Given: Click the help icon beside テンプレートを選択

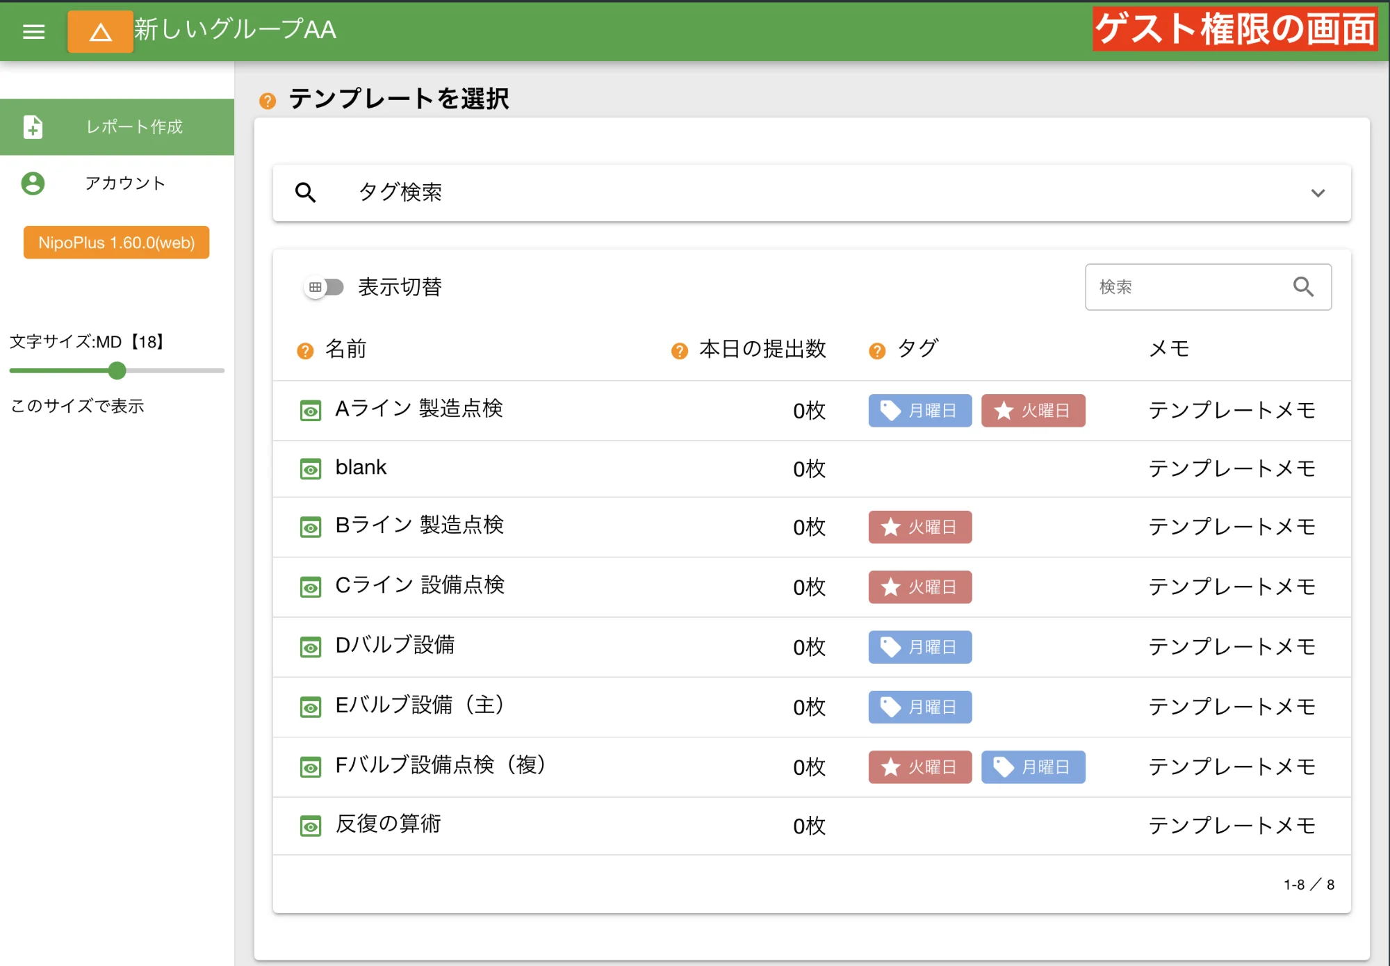Looking at the screenshot, I should coord(268,101).
